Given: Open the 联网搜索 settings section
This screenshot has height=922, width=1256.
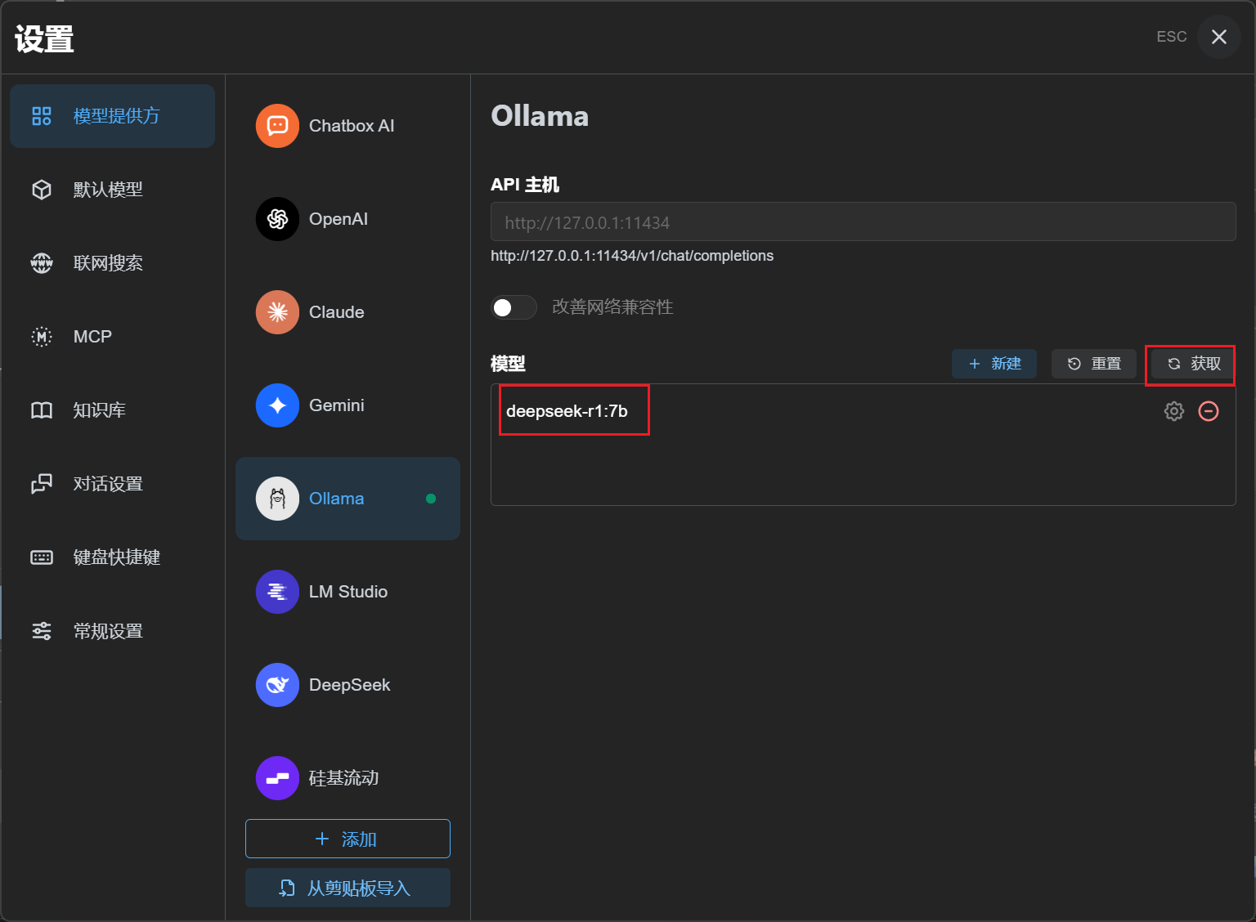Looking at the screenshot, I should 112,263.
